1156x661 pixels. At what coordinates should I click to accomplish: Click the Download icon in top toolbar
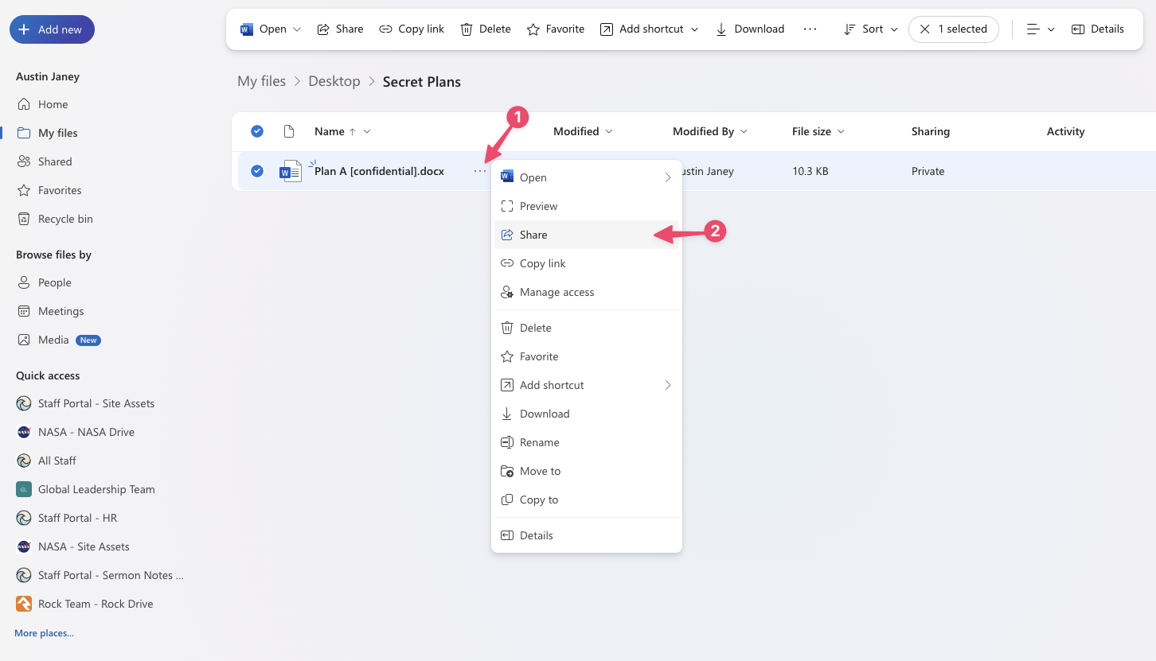click(721, 29)
